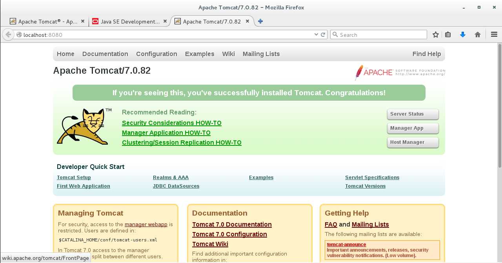Viewport: 502px width, 263px height.
Task: Click the page vertical scrollbar thumb
Action: click(x=499, y=106)
